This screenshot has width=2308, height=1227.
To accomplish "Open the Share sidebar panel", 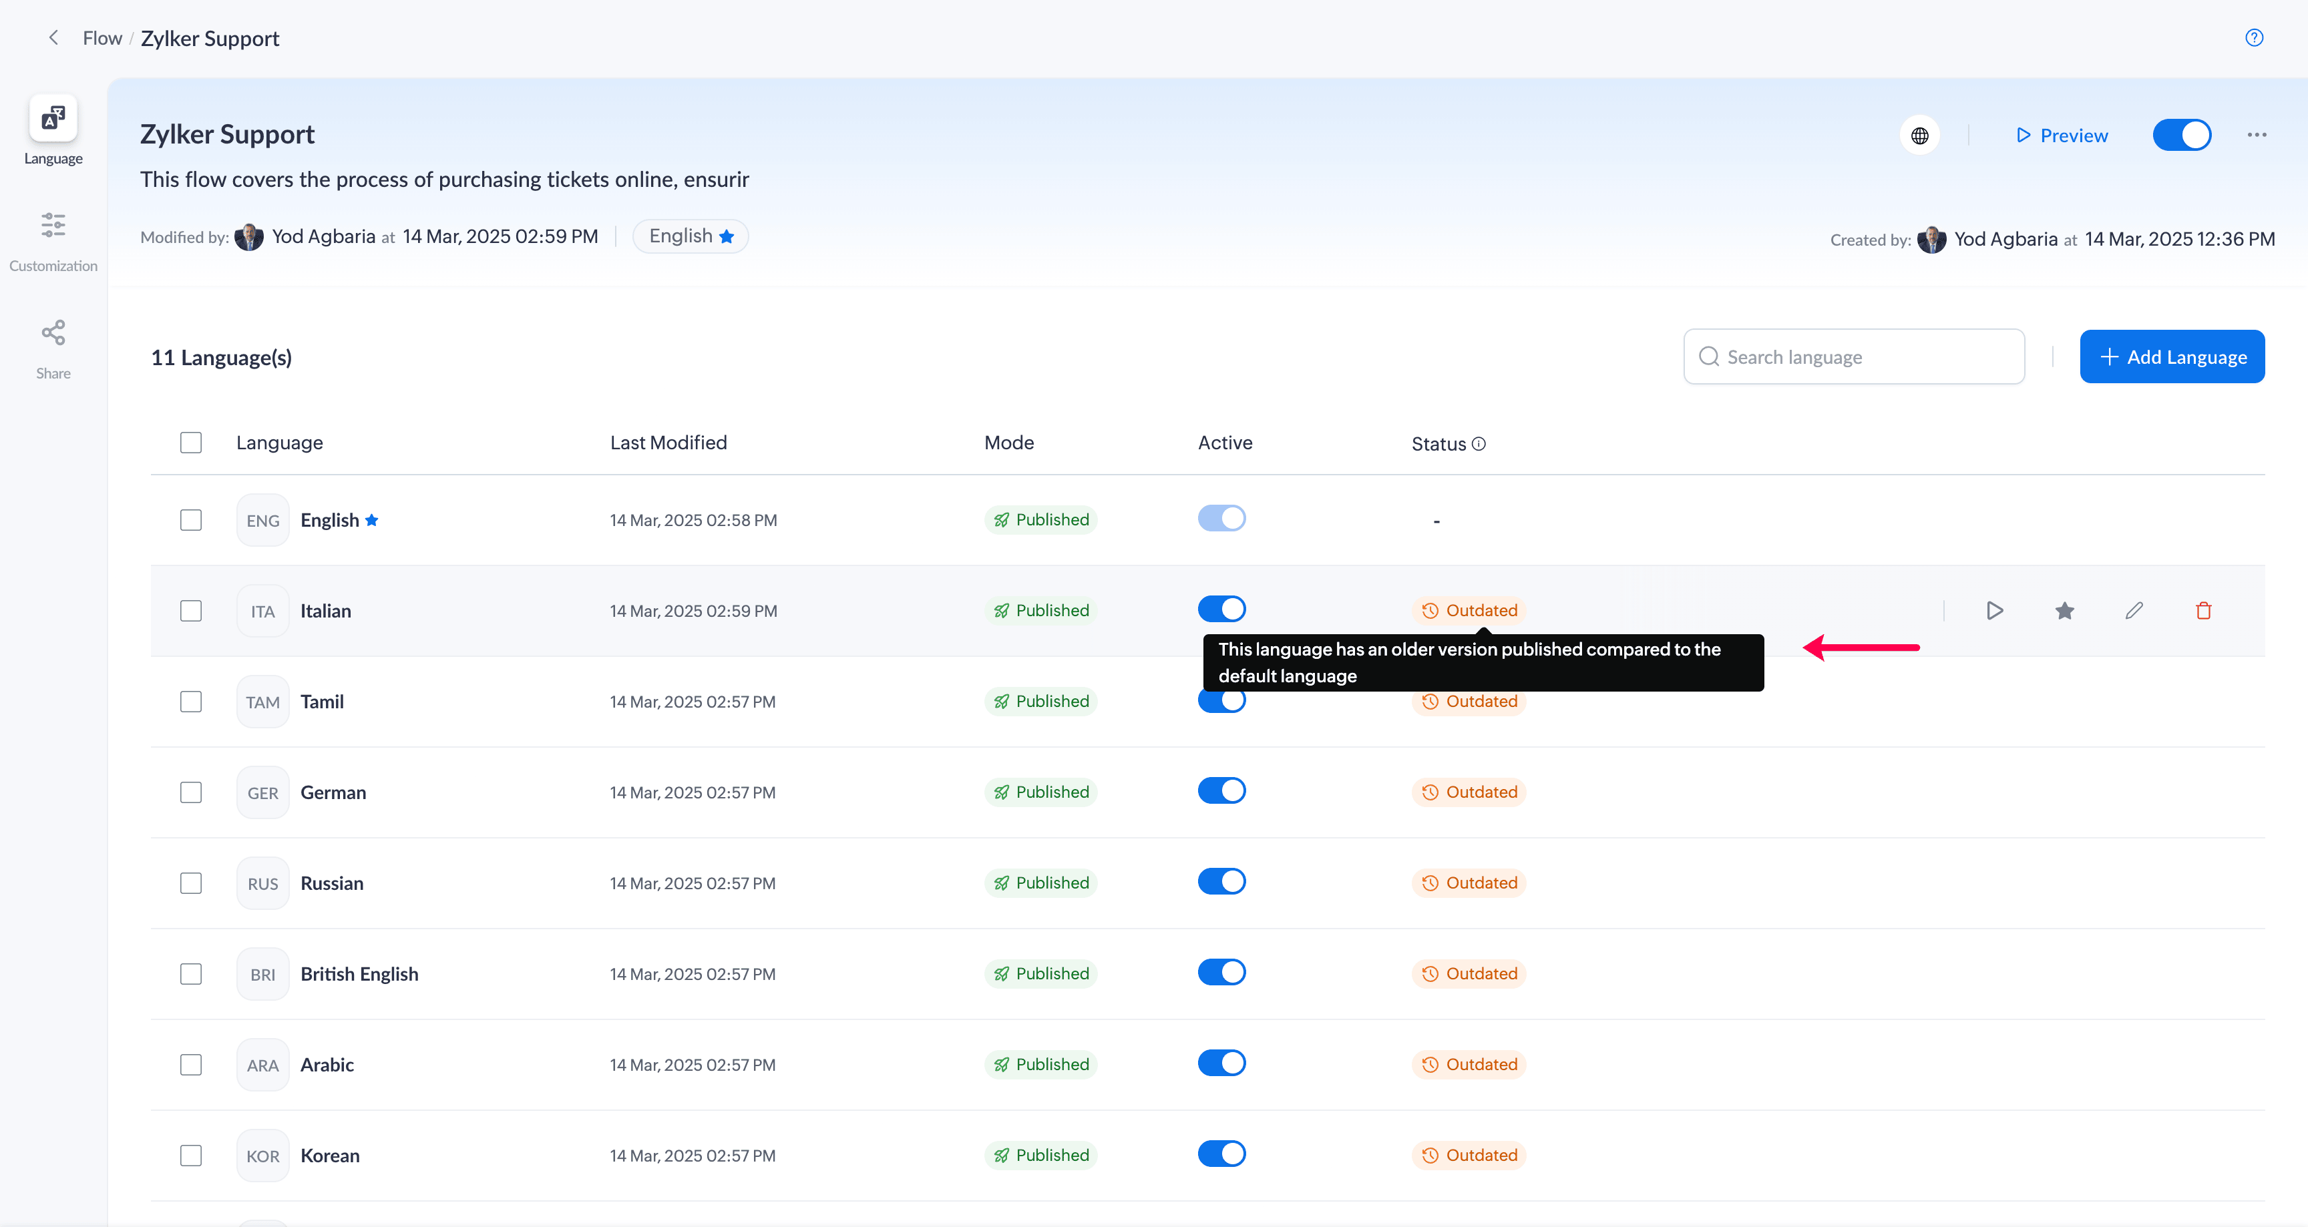I will (x=53, y=349).
